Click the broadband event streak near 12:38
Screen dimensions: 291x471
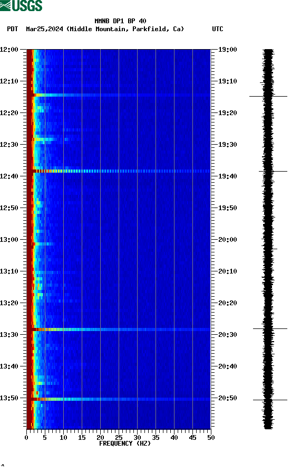pos(119,171)
